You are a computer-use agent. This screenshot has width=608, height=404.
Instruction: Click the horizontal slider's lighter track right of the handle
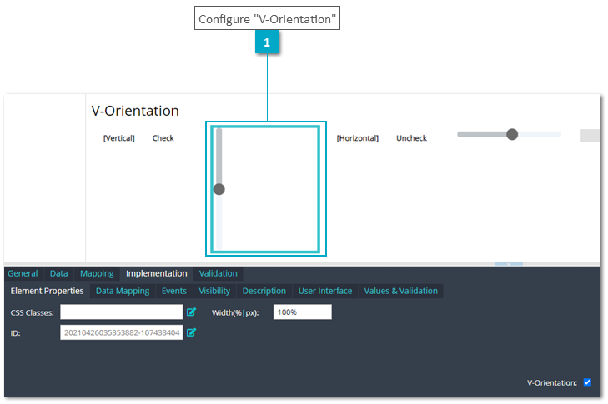click(540, 134)
